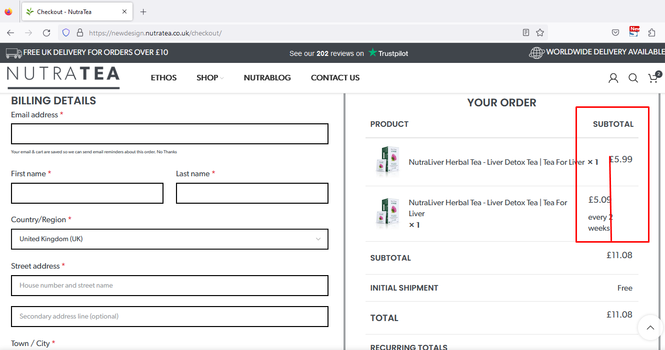Screen dimensions: 665x350
Task: Open tracking protection shield icon
Action: 66,33
